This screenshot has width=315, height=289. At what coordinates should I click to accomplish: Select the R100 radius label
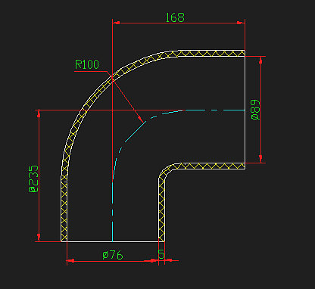87,64
